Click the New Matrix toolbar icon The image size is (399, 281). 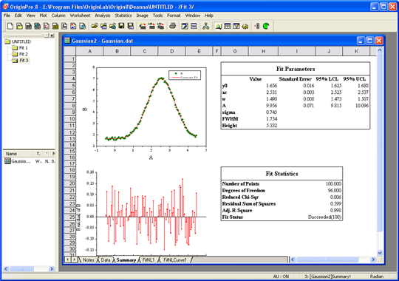tap(55, 26)
